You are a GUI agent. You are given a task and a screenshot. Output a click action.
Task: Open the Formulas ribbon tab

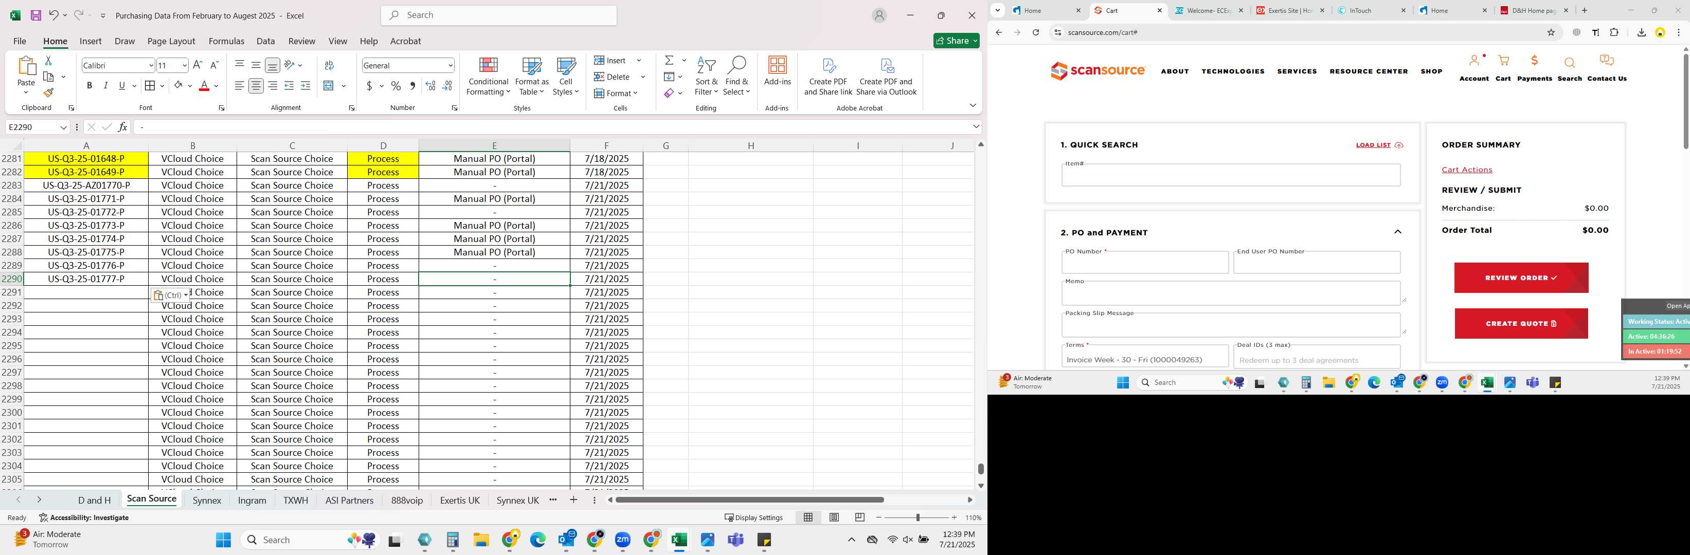226,41
